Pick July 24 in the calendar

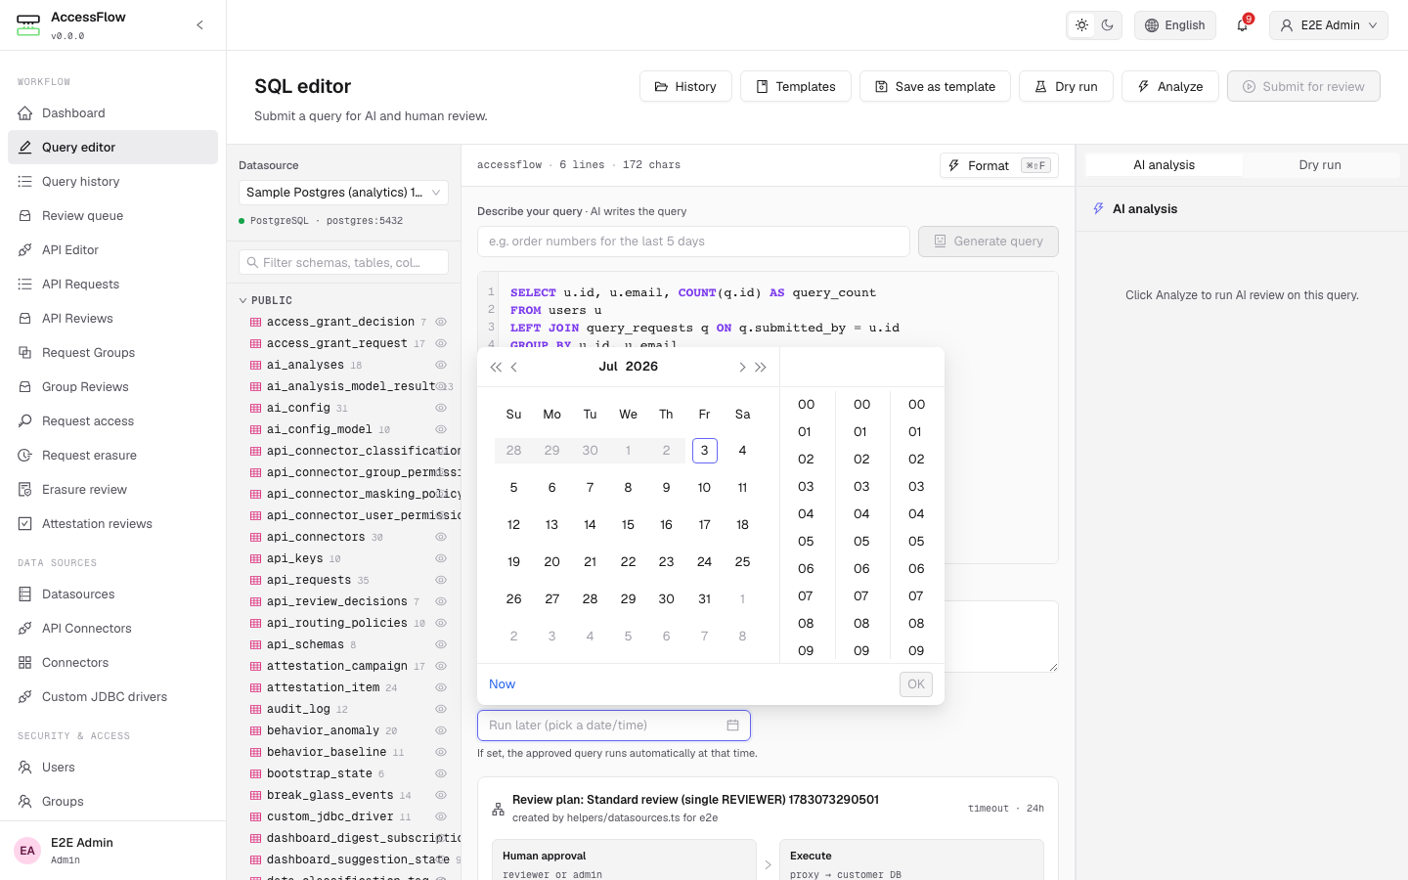pos(704,562)
